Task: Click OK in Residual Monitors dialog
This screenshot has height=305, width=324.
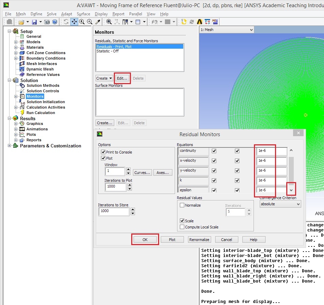Action: 145,239
